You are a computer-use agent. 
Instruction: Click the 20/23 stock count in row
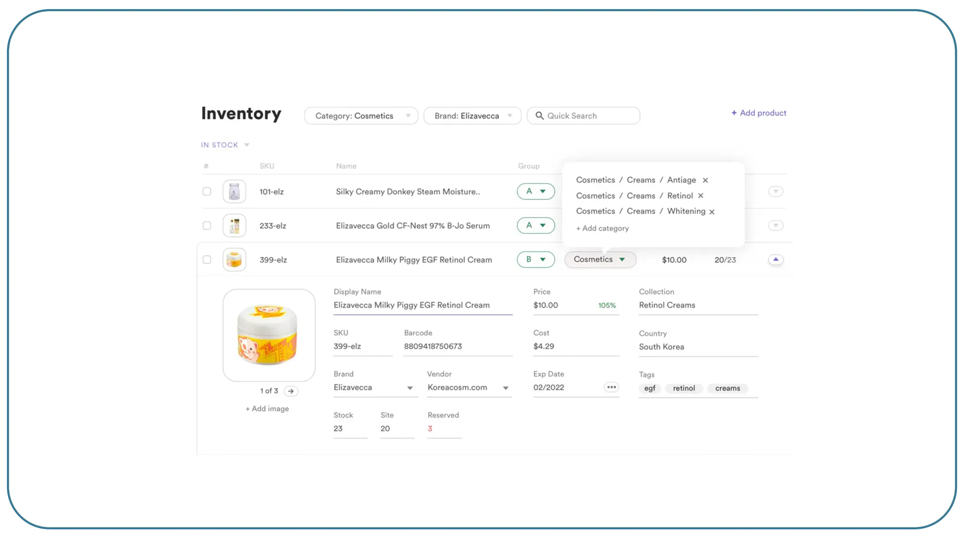click(x=725, y=260)
